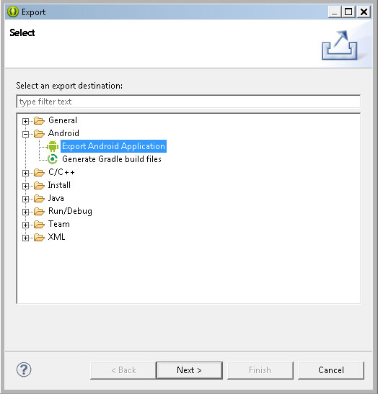Select the Java tree label
Screen dimensions: 378x394
[x=56, y=198]
